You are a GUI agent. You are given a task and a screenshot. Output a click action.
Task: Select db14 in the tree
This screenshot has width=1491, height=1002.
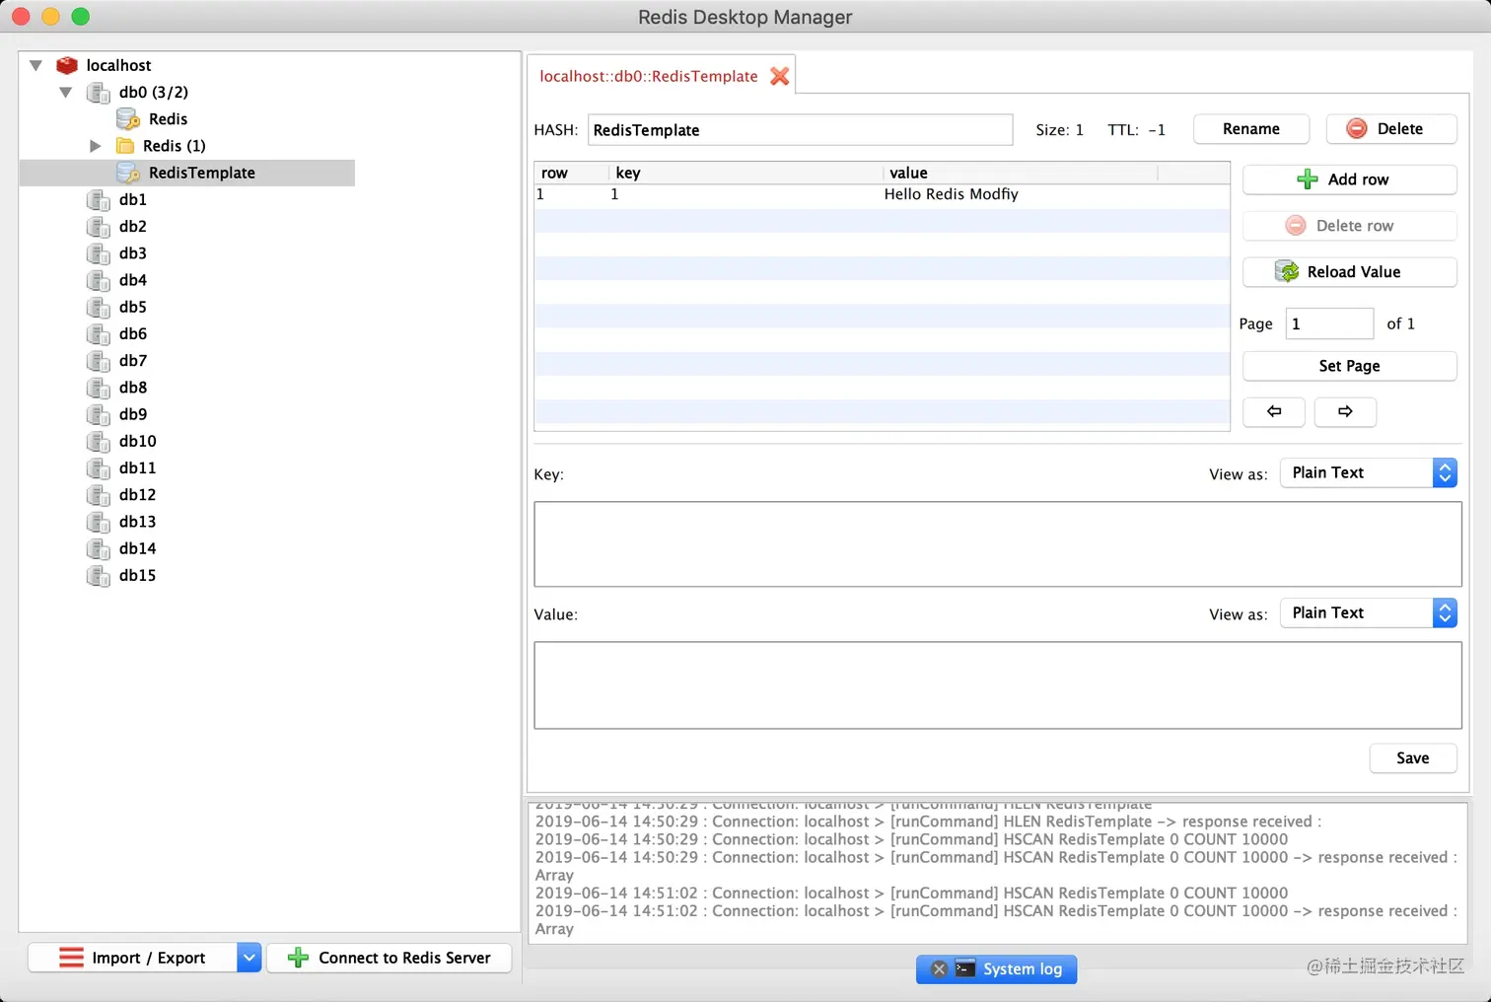pyautogui.click(x=137, y=548)
